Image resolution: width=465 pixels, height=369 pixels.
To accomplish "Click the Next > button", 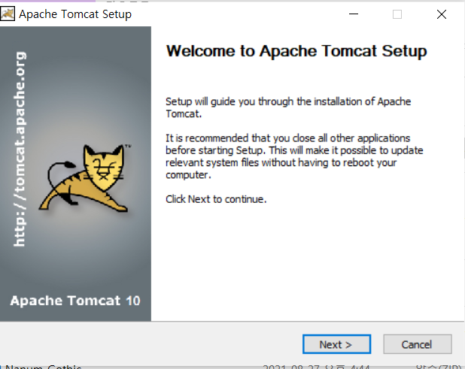I will [x=336, y=344].
